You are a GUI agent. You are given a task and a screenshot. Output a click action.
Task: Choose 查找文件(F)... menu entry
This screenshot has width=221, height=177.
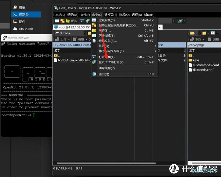(x=125, y=41)
